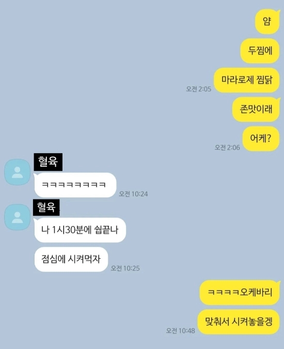
Task: Tap the 두찜에 message bubble
Action: coord(260,51)
